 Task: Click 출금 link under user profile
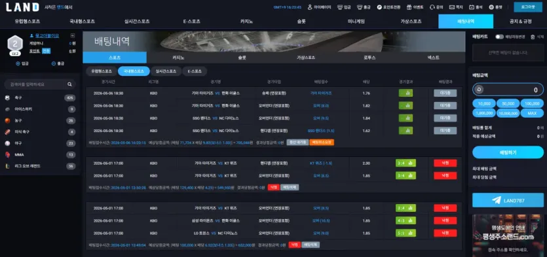click(x=58, y=63)
